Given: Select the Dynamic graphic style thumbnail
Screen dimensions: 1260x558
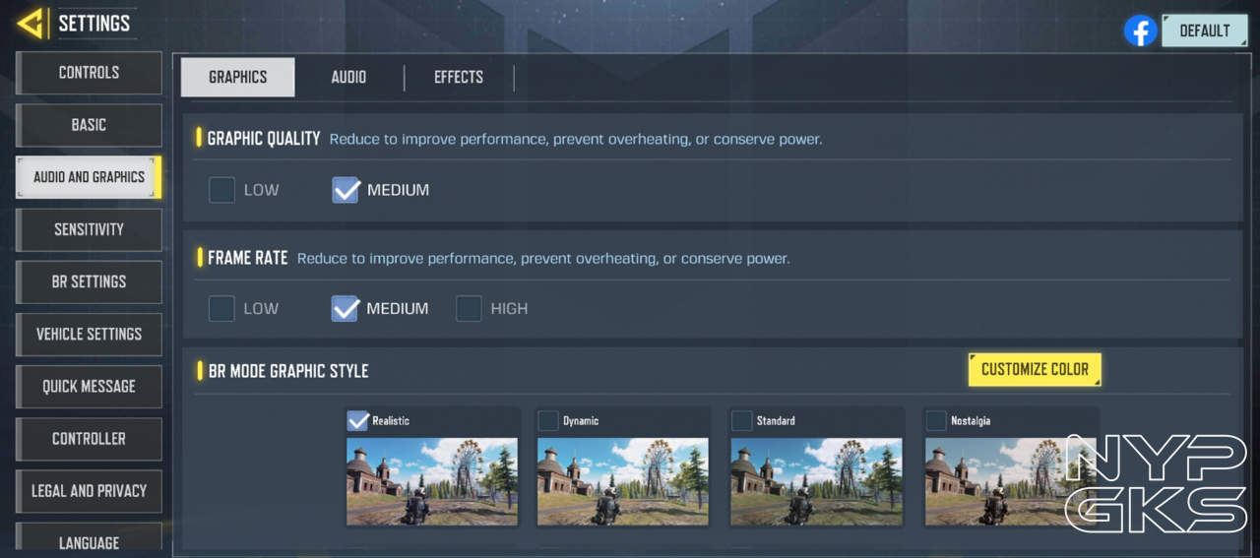Looking at the screenshot, I should (x=623, y=481).
